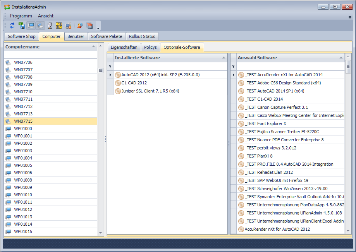The image size is (356, 252).
Task: Open the Ansicht menu
Action: (46, 16)
